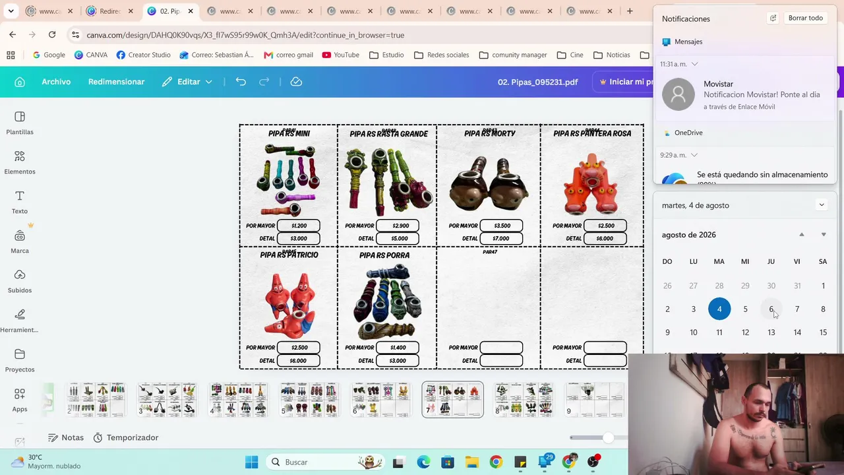The image size is (844, 475).
Task: Open the Windows Start menu
Action: click(252, 462)
